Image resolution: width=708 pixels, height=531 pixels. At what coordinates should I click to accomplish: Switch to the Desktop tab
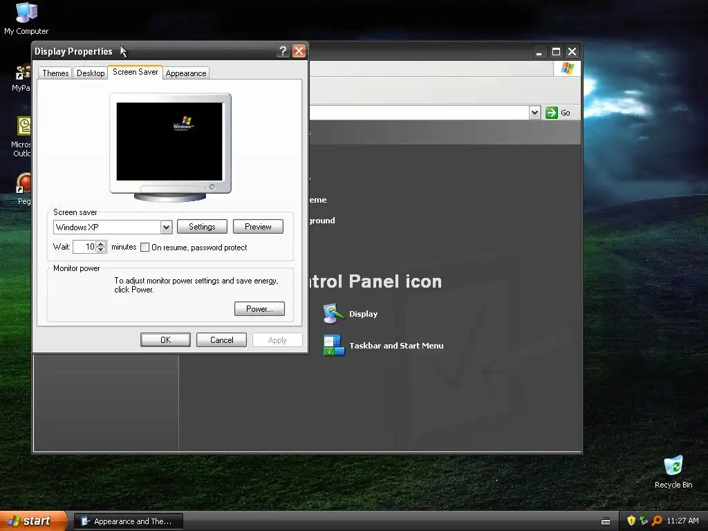coord(91,73)
